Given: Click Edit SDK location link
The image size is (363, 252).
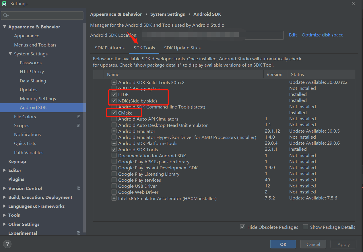Looking at the screenshot, I should click(x=293, y=35).
